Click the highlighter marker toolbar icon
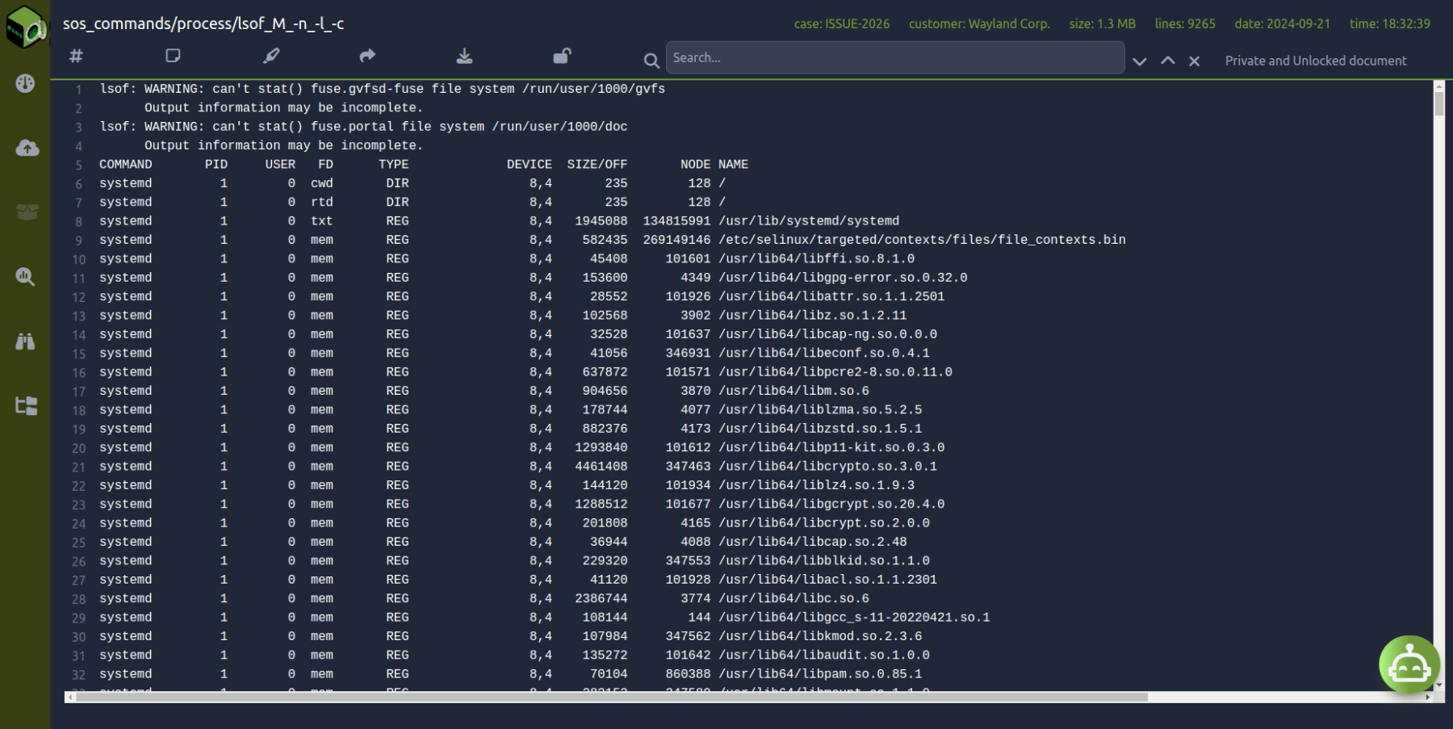 271,56
